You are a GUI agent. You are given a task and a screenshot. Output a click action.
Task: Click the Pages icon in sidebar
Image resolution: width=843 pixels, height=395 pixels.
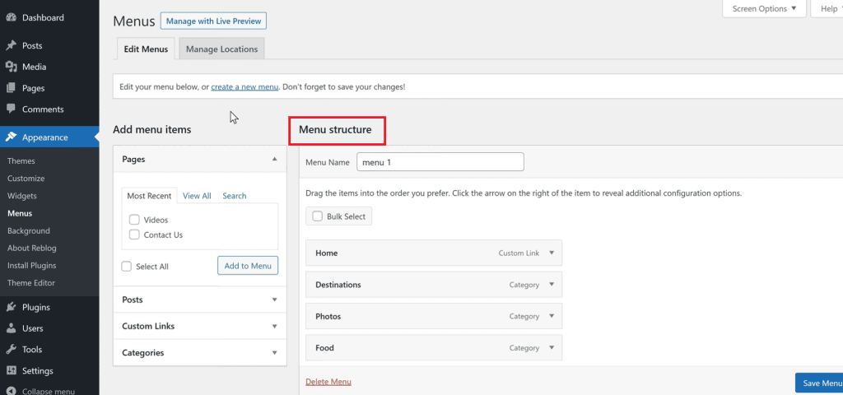[11, 88]
